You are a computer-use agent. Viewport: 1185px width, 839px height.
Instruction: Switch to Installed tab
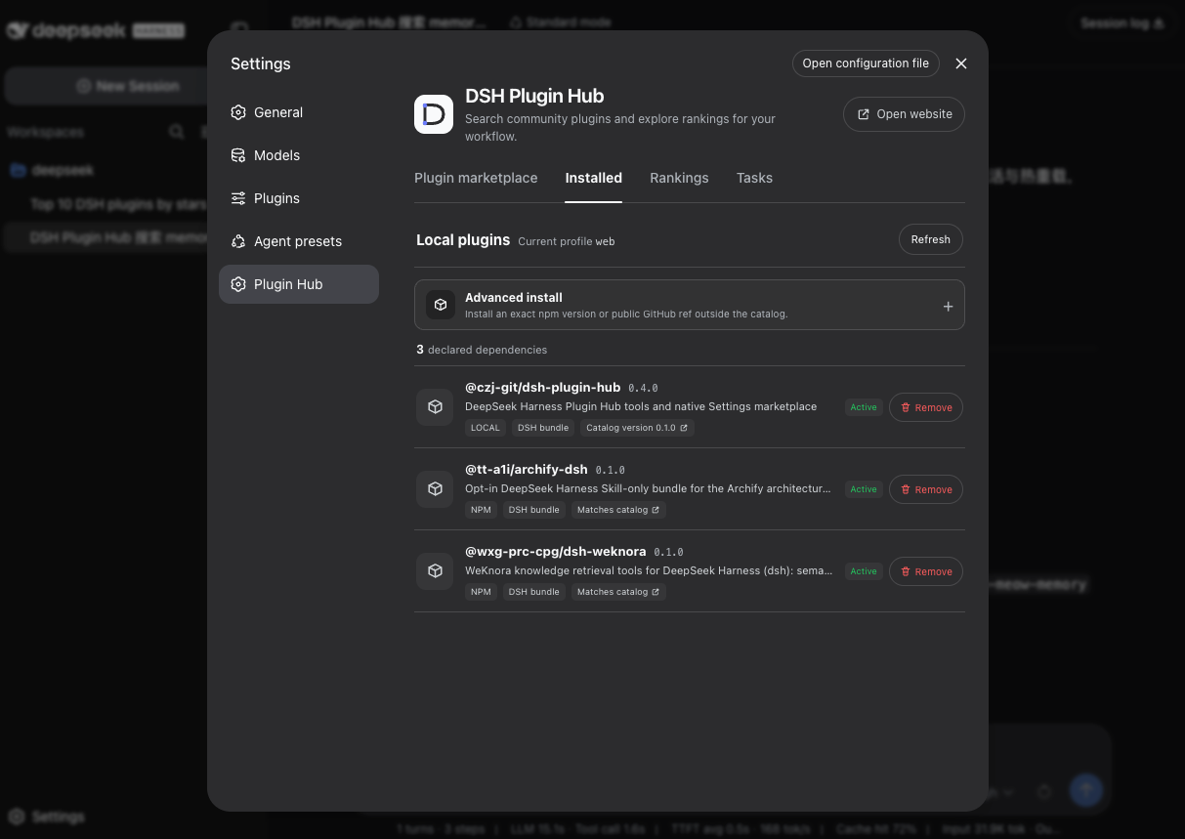click(x=593, y=178)
